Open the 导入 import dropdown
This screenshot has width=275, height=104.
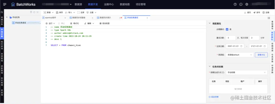pyautogui.click(x=70, y=13)
